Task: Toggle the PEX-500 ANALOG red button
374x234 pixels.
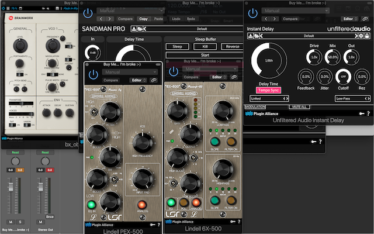Action: coord(141,205)
